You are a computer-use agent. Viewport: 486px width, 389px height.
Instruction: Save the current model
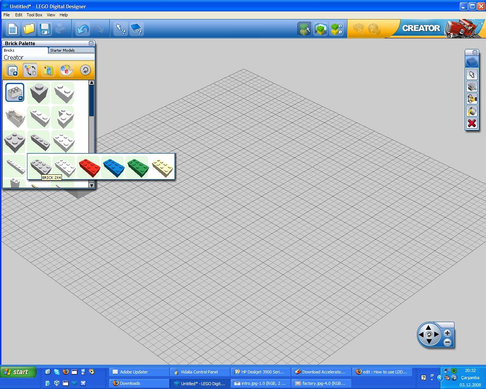click(45, 28)
